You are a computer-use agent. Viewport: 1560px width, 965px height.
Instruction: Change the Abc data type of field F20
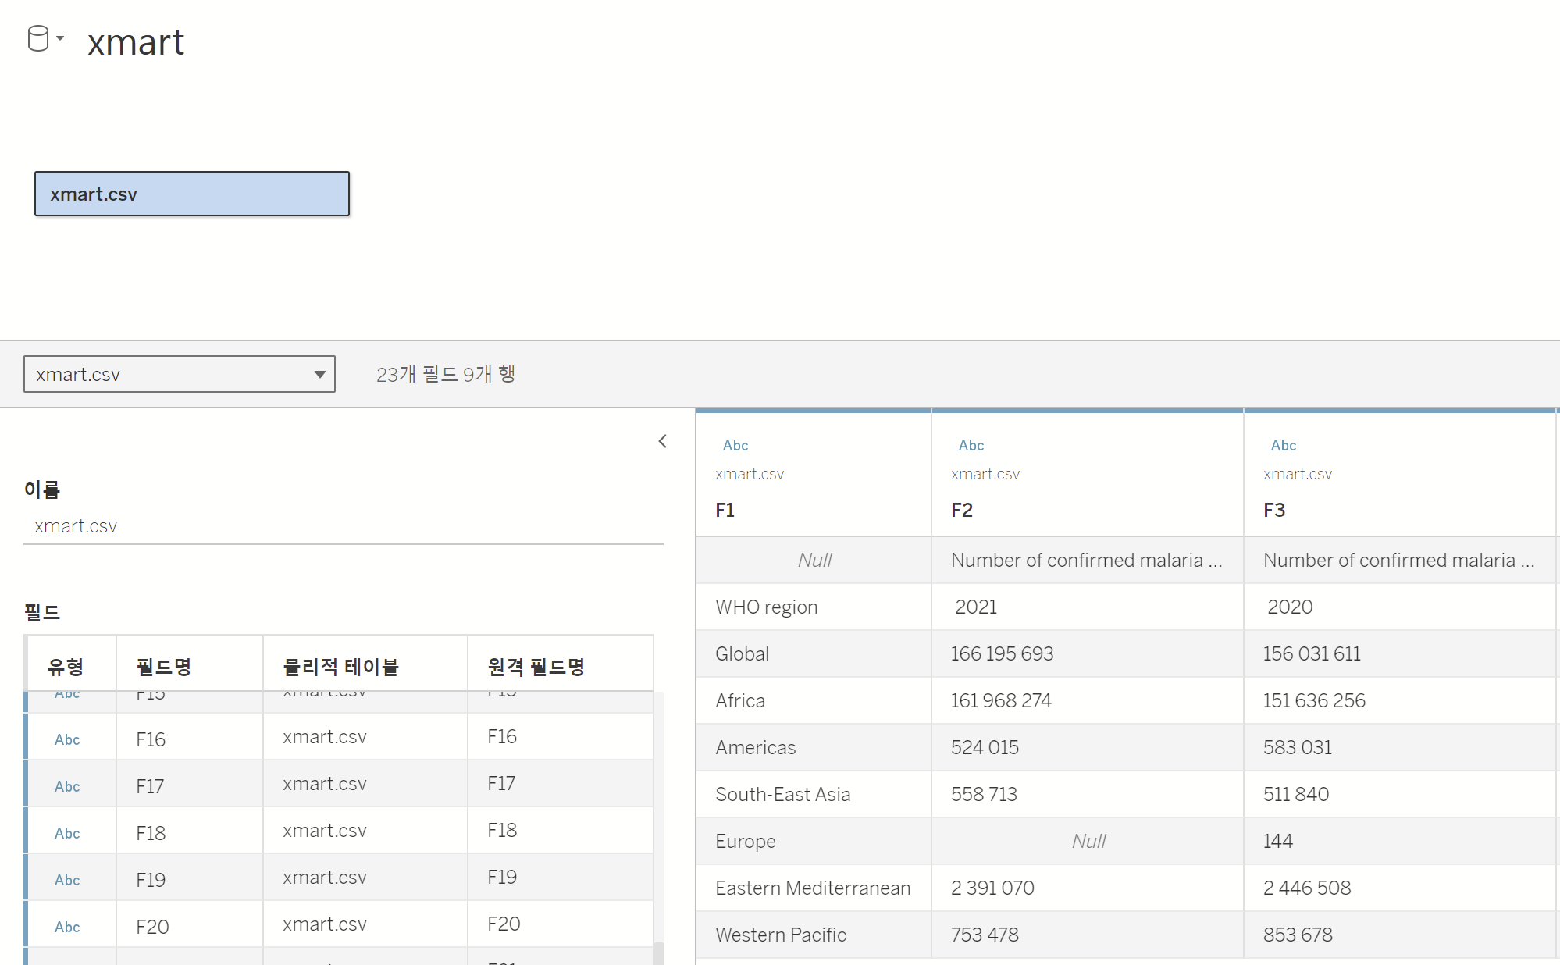[67, 927]
